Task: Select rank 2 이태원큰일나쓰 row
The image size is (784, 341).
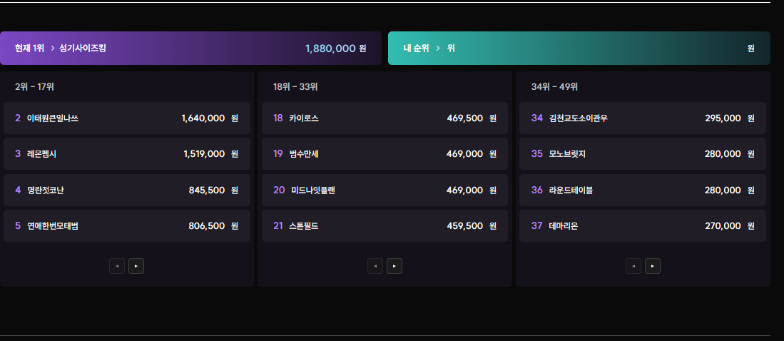Action: pos(127,118)
